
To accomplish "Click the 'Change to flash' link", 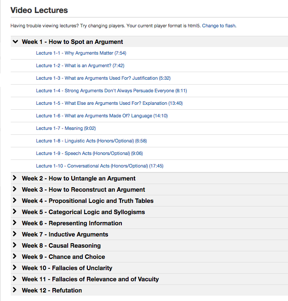I will click(x=219, y=26).
